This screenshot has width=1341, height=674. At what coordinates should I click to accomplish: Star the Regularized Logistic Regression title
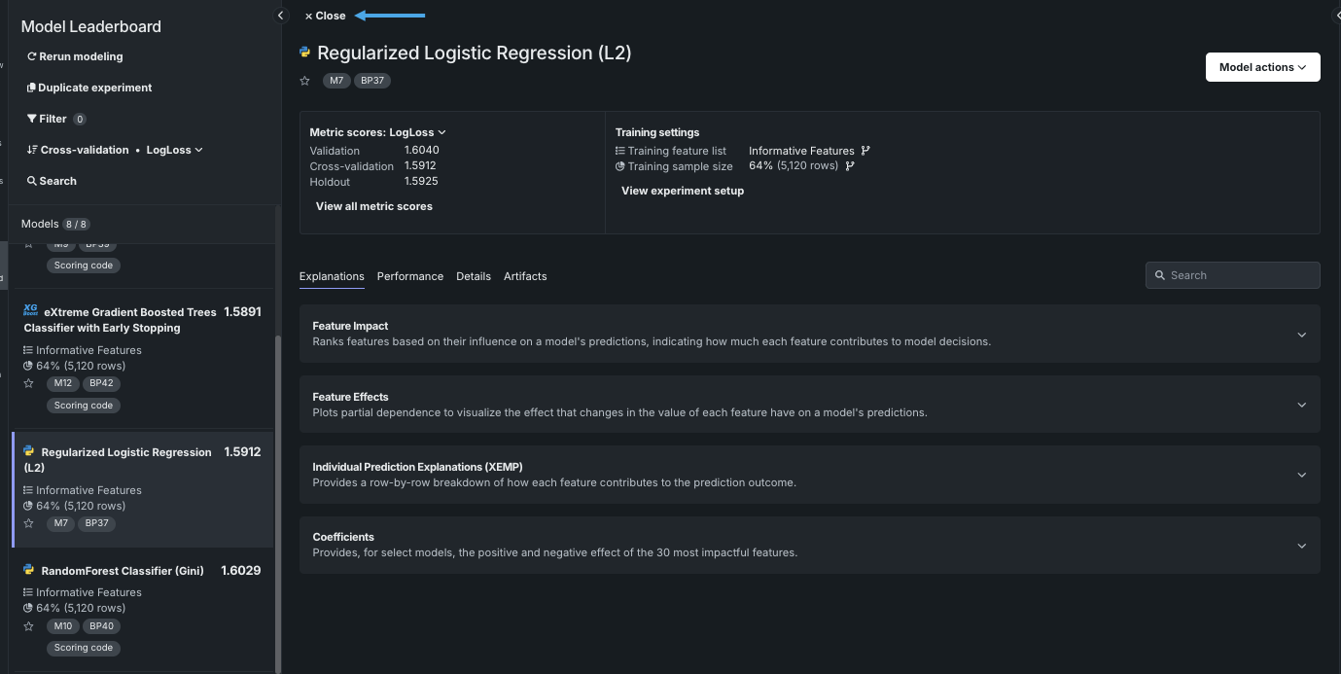pos(305,81)
